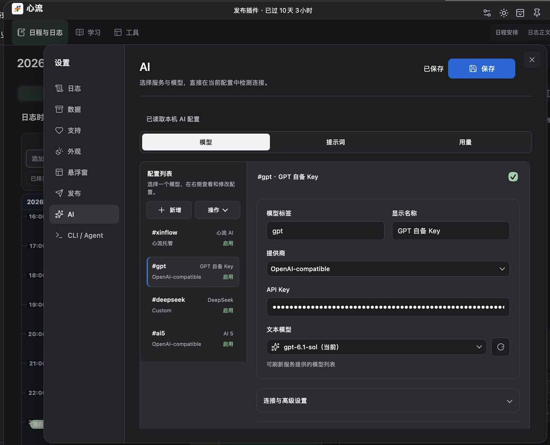Open the 发布 settings section
This screenshot has width=550, height=445.
pos(84,193)
